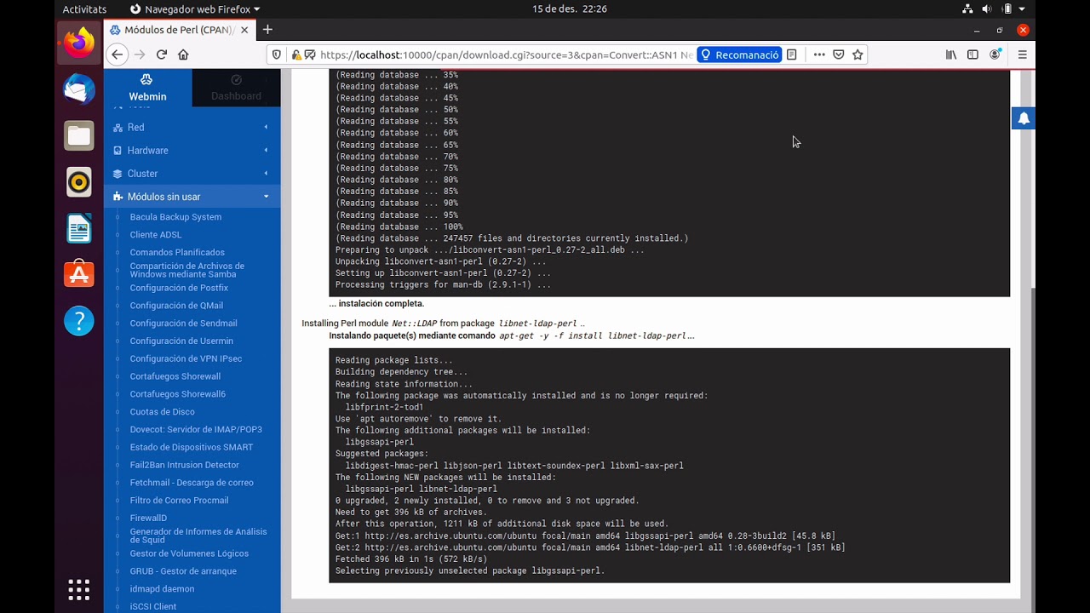Open Cortafuegos Shorewall6 module
1090x613 pixels.
tap(177, 394)
